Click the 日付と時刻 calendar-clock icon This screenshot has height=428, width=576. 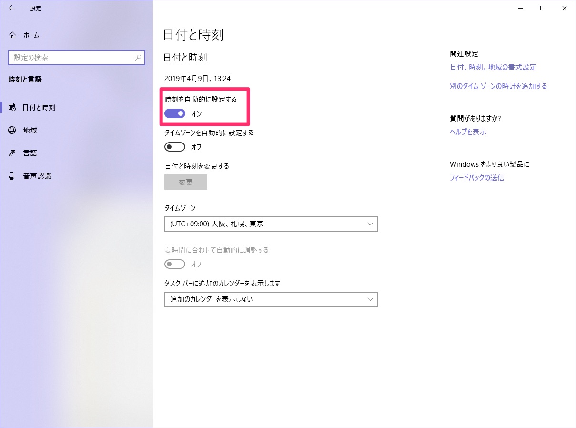(12, 107)
